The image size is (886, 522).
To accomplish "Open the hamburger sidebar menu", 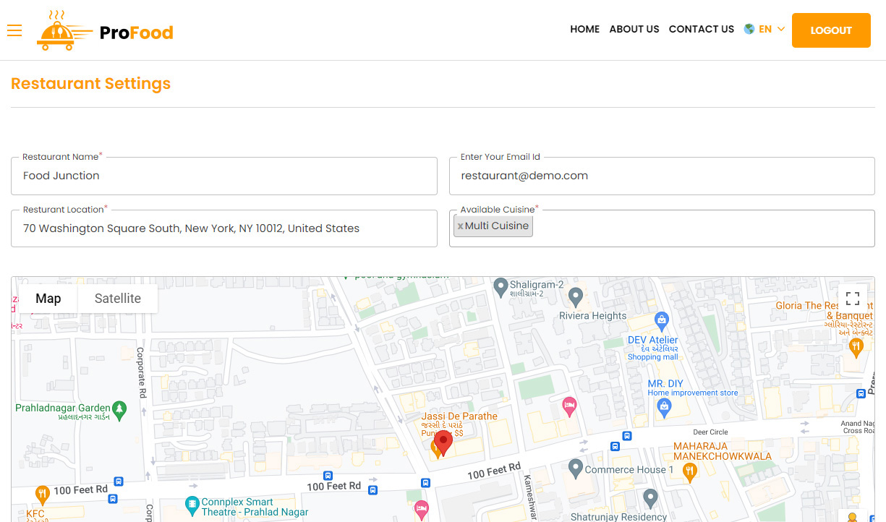I will click(14, 30).
